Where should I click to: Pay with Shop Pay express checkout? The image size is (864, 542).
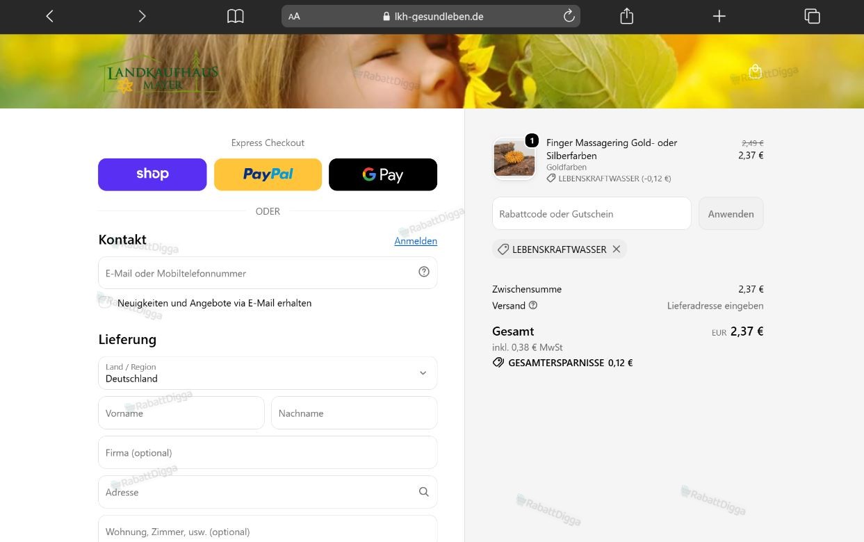tap(152, 174)
